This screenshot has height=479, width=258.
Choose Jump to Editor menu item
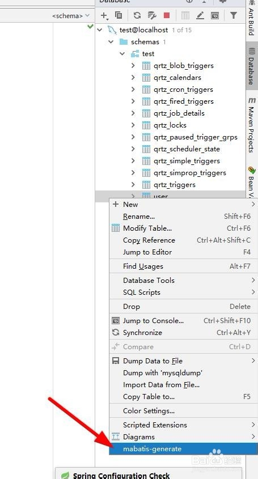point(183,252)
